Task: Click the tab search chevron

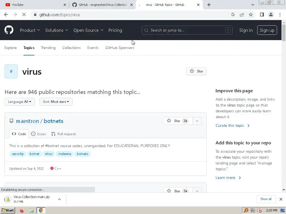Action: pyautogui.click(x=252, y=5)
